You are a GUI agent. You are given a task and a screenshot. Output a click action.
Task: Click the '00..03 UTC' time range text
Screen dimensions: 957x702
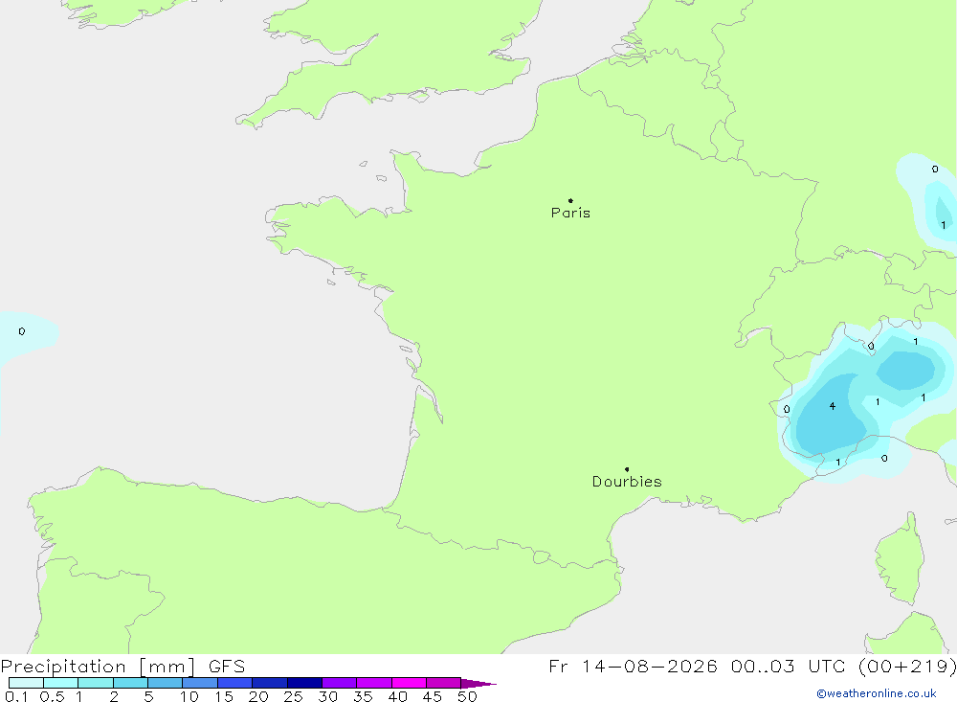pos(788,666)
